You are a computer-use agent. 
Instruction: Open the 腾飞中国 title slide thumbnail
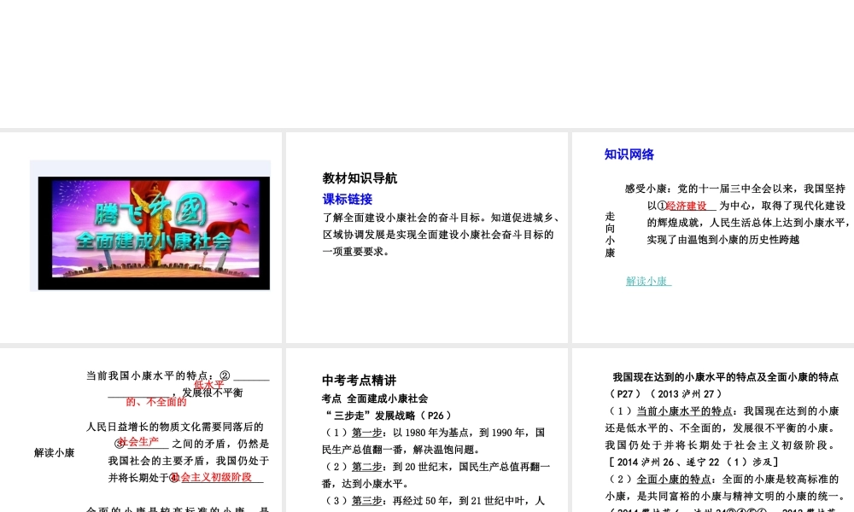pos(141,237)
